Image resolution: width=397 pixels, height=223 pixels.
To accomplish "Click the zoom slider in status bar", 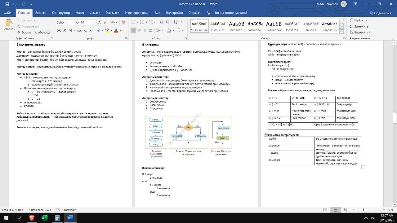I will pyautogui.click(x=369, y=210).
